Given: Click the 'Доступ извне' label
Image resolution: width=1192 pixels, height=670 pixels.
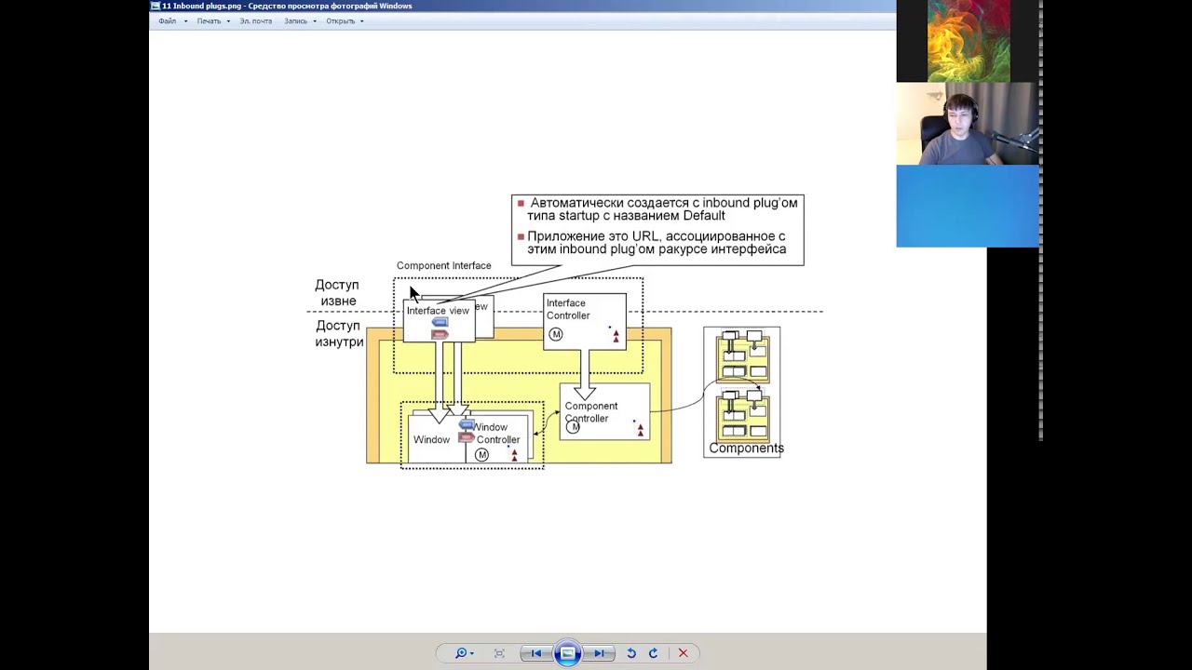Looking at the screenshot, I should click(x=336, y=292).
